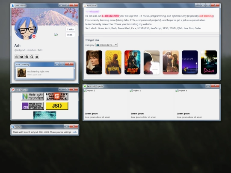Open the YouTube social icon

22,57
